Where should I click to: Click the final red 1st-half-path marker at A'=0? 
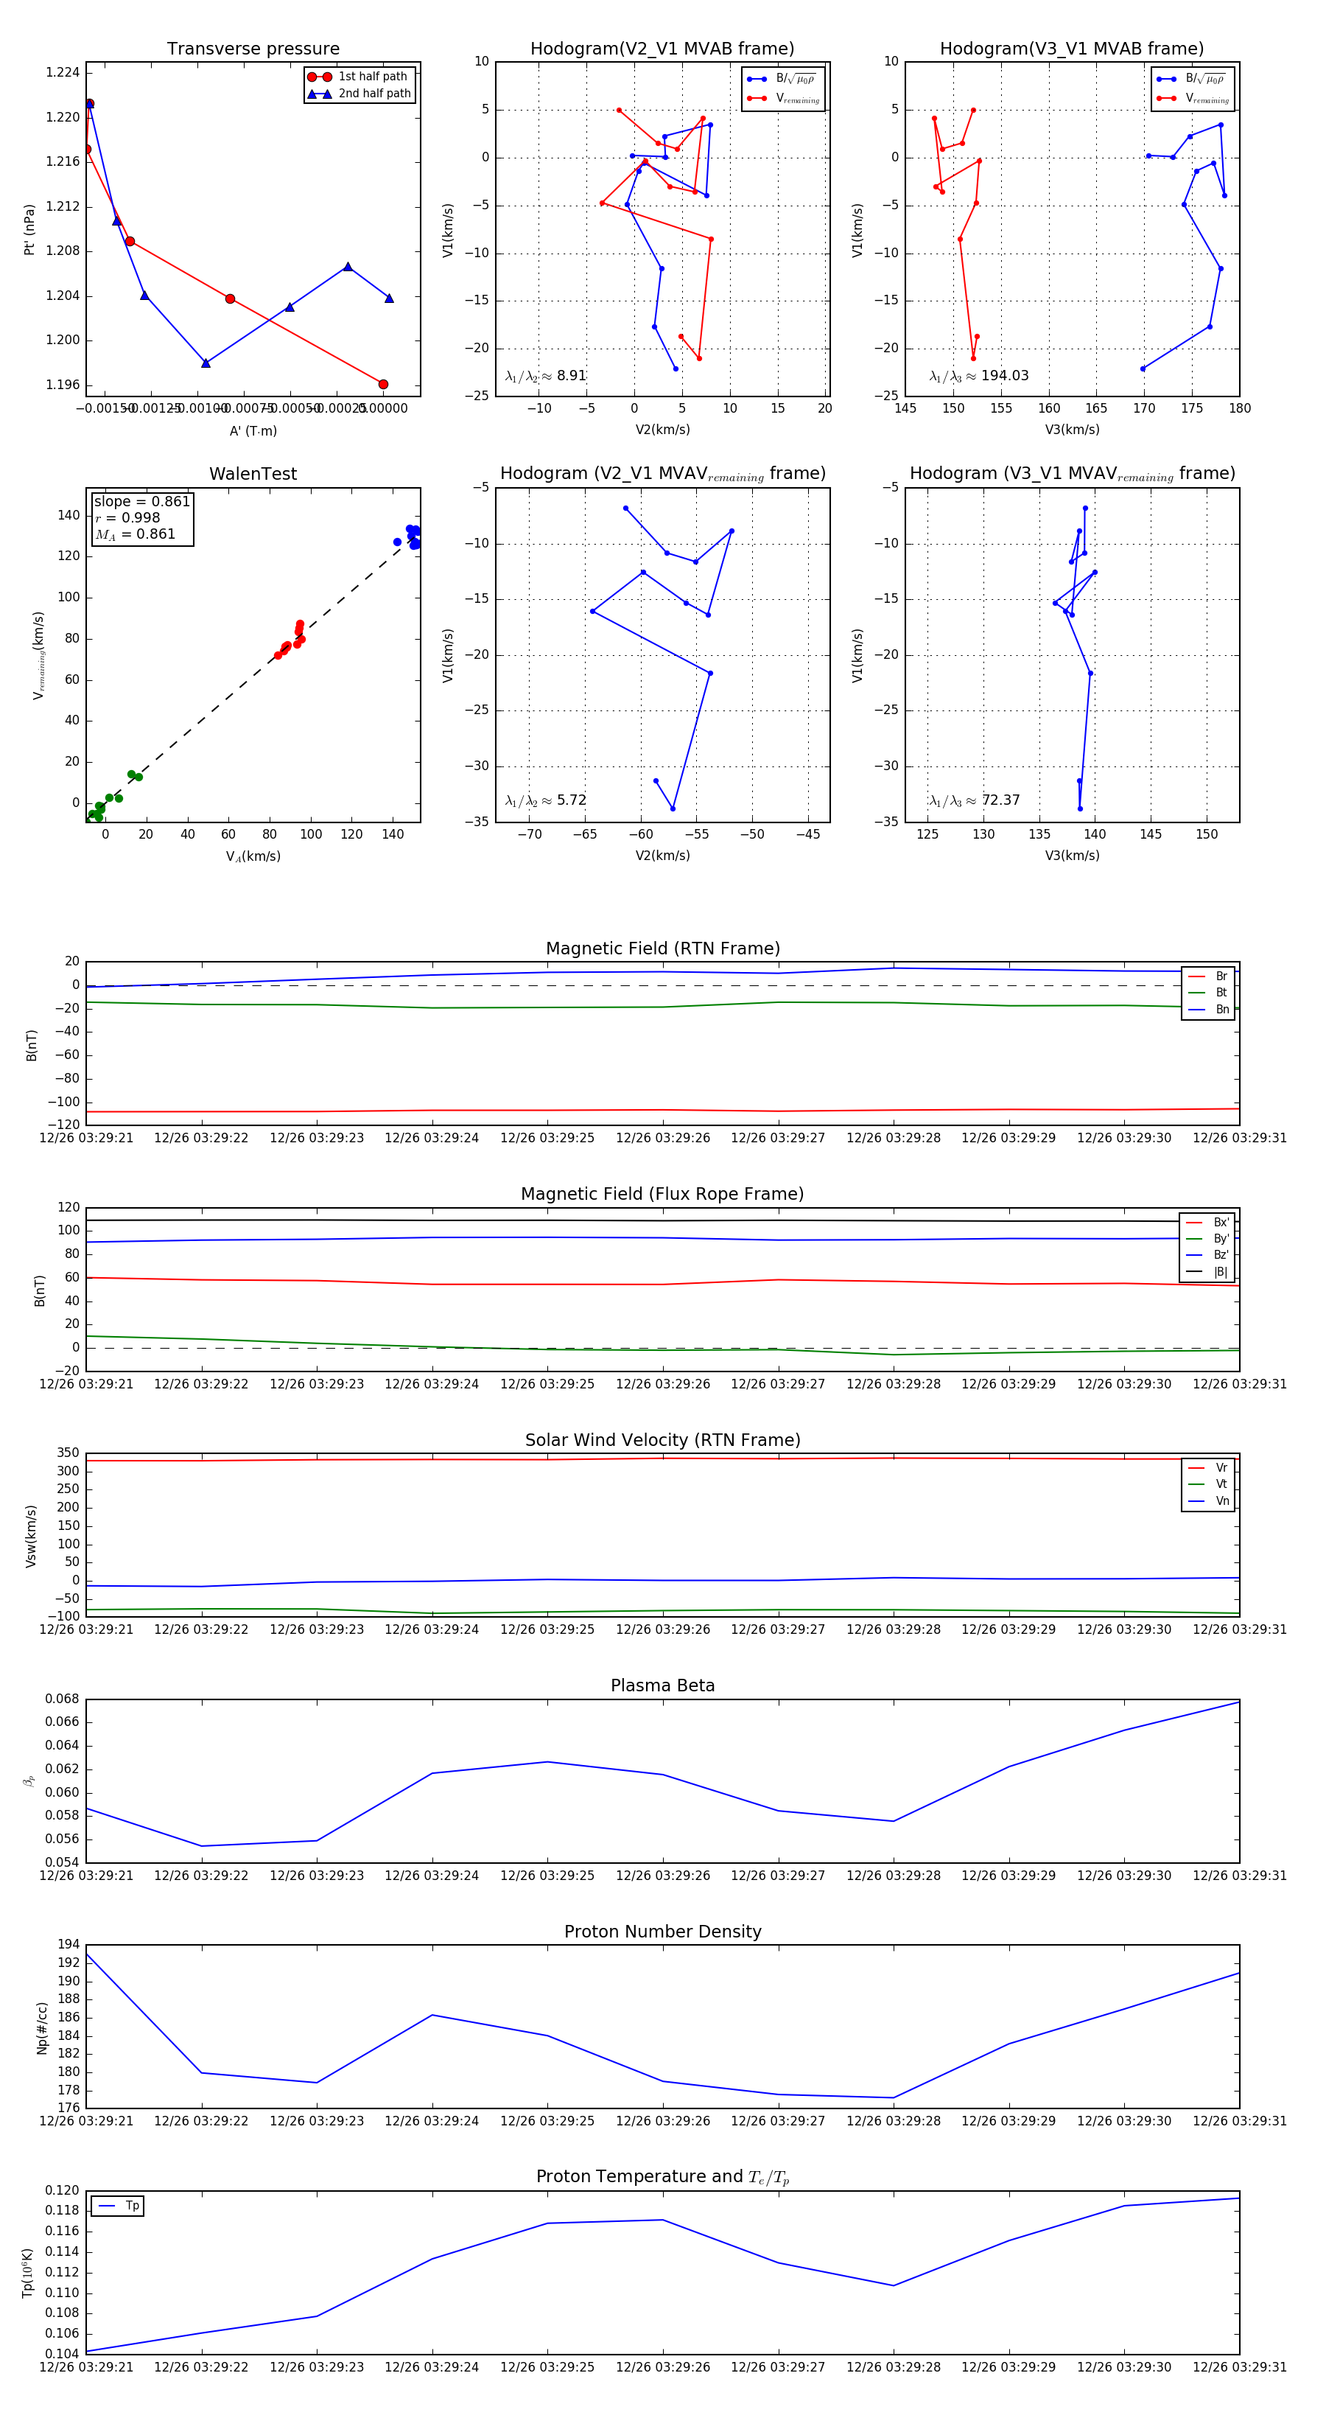(x=383, y=384)
